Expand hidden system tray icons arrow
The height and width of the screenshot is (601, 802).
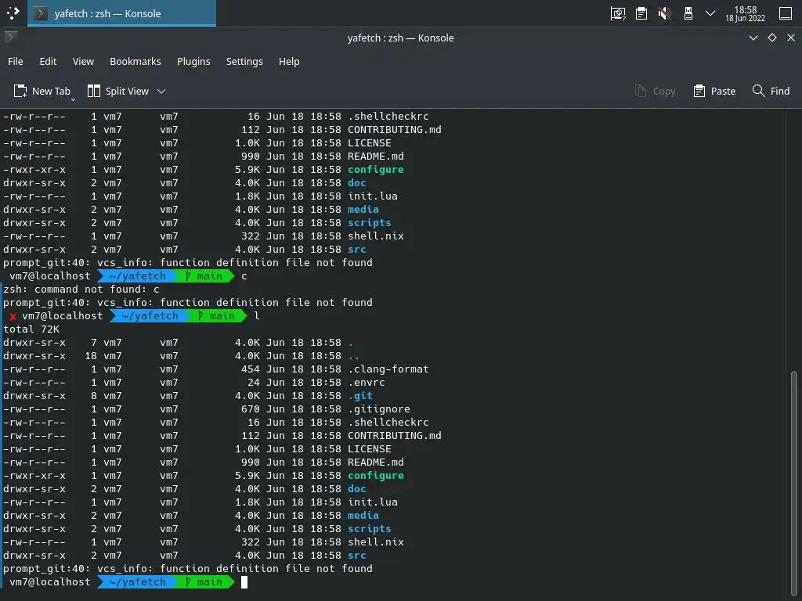[x=710, y=13]
